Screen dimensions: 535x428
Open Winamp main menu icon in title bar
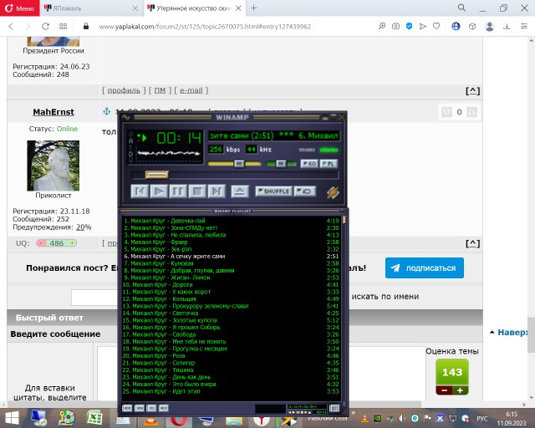click(x=126, y=117)
